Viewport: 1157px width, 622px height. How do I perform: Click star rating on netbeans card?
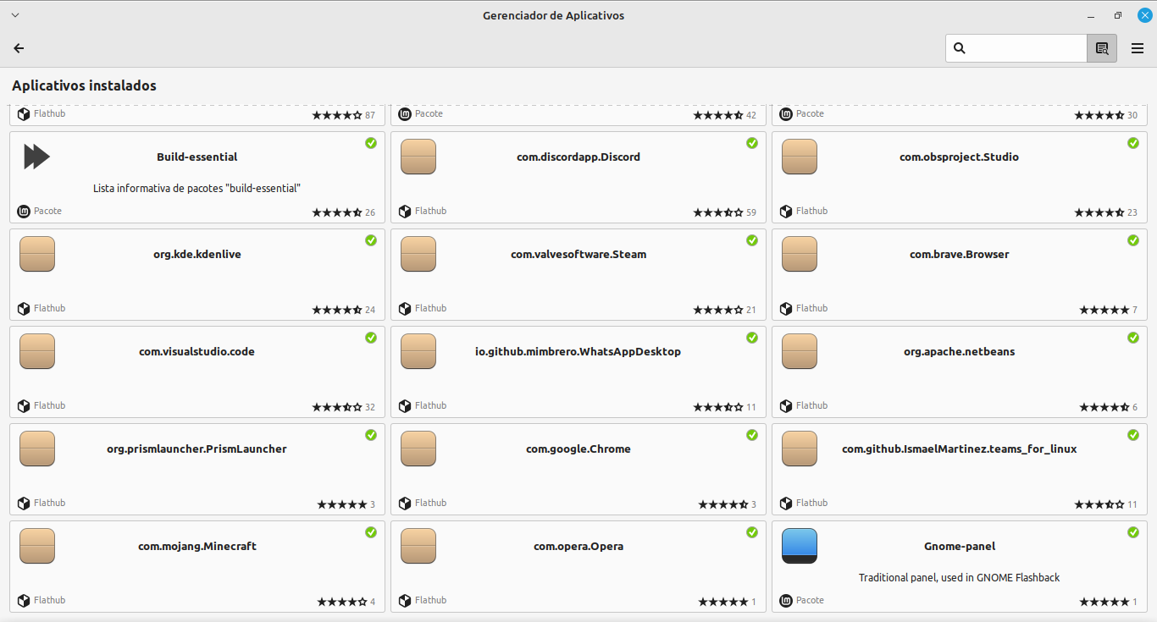point(1104,407)
